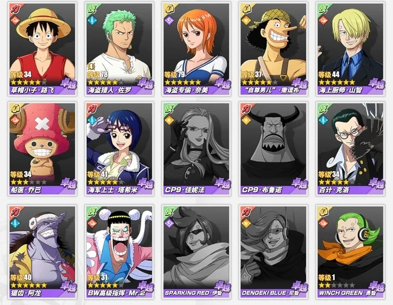Select the locked CP9·布鲁诺 card
The width and height of the screenshot is (393, 305).
point(274,149)
